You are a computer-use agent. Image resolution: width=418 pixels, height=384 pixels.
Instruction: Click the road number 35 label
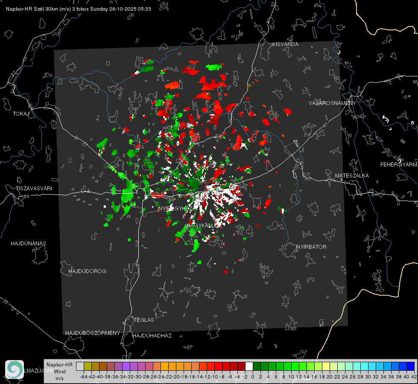(x=6, y=302)
